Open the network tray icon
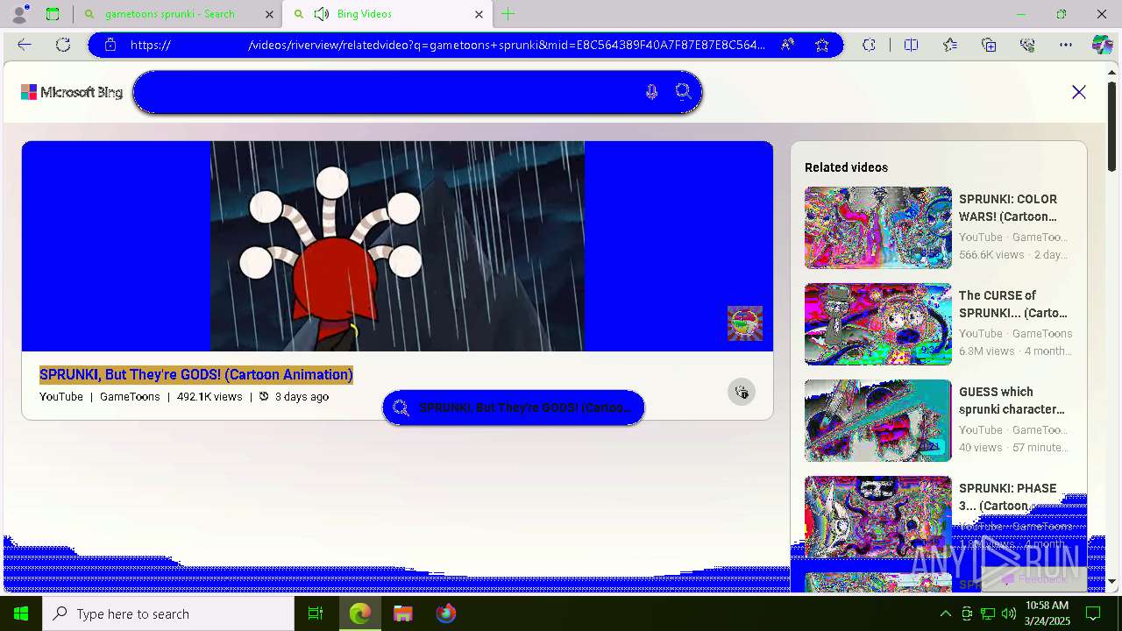Image resolution: width=1122 pixels, height=631 pixels. coord(988,613)
